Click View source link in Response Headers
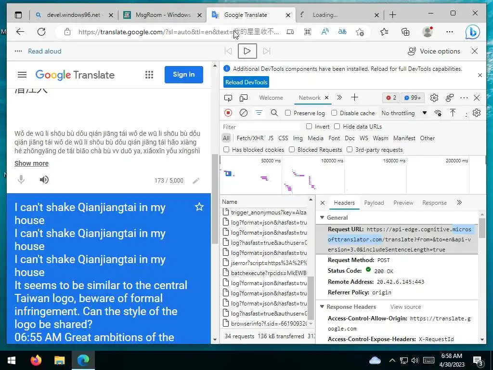The height and width of the screenshot is (370, 493). (405, 307)
